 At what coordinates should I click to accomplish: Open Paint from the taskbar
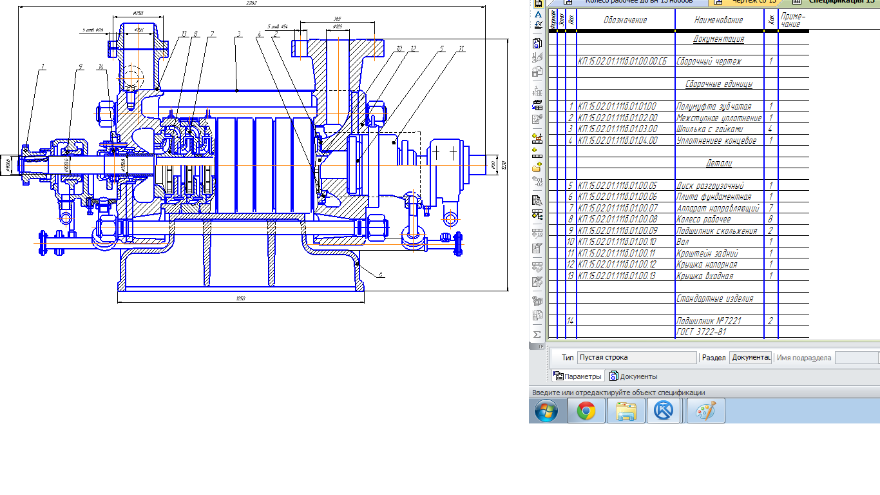tap(706, 411)
